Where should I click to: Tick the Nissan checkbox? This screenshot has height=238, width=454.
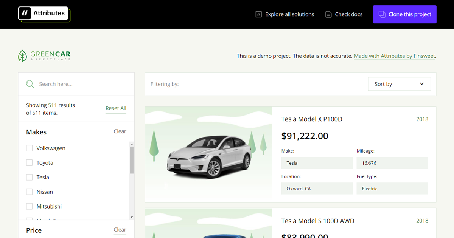coord(29,192)
